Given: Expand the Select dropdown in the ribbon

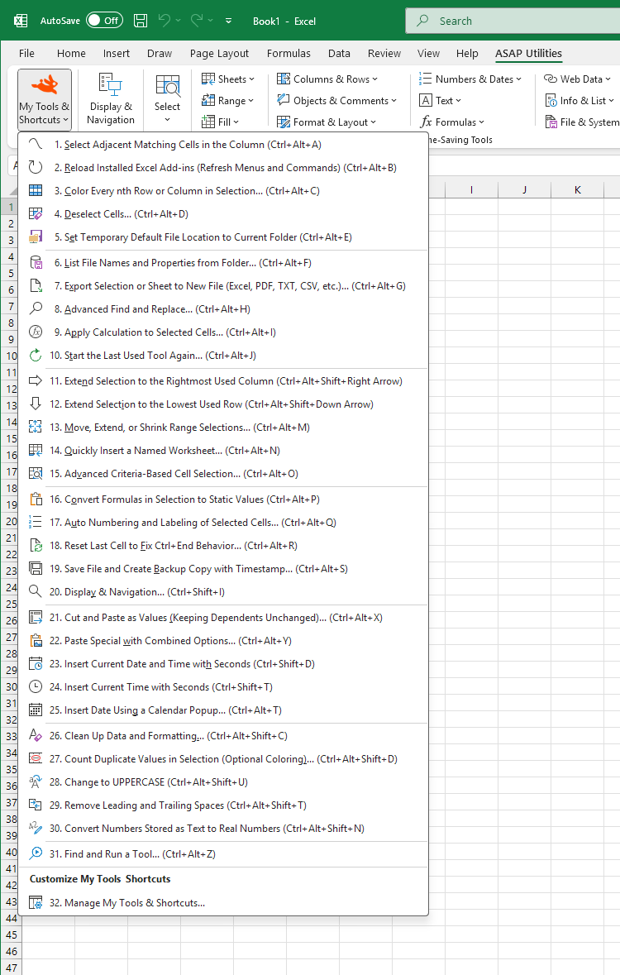Looking at the screenshot, I should point(167,99).
